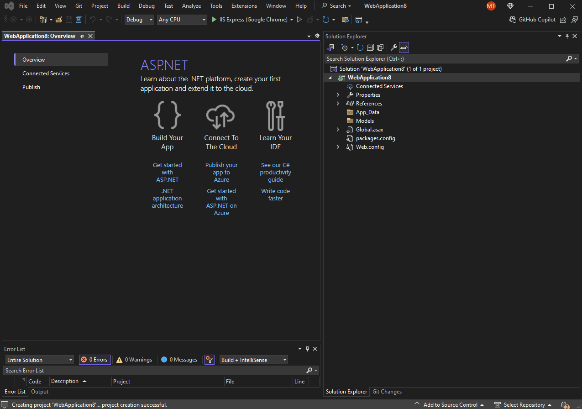Open 'See our C# productivity guide' link
582x409 pixels.
point(276,172)
